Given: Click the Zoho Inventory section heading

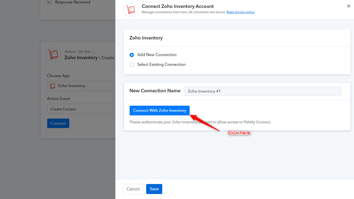Looking at the screenshot, I should coord(146,38).
